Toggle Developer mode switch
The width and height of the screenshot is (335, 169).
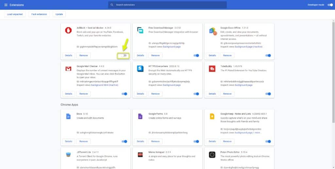[330, 5]
